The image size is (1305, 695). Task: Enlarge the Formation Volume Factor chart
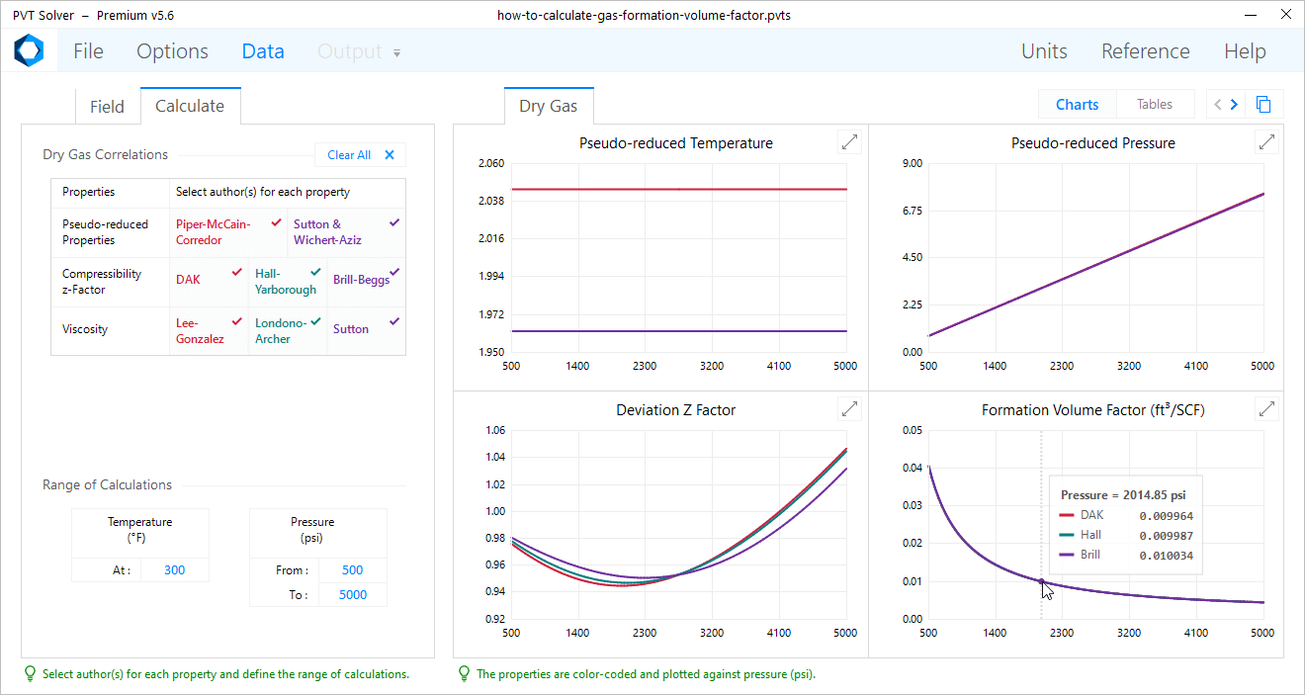coord(1265,408)
